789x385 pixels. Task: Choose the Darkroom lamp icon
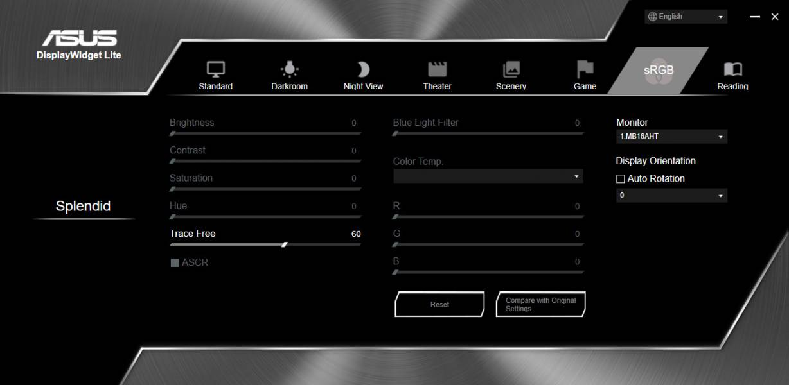(289, 69)
